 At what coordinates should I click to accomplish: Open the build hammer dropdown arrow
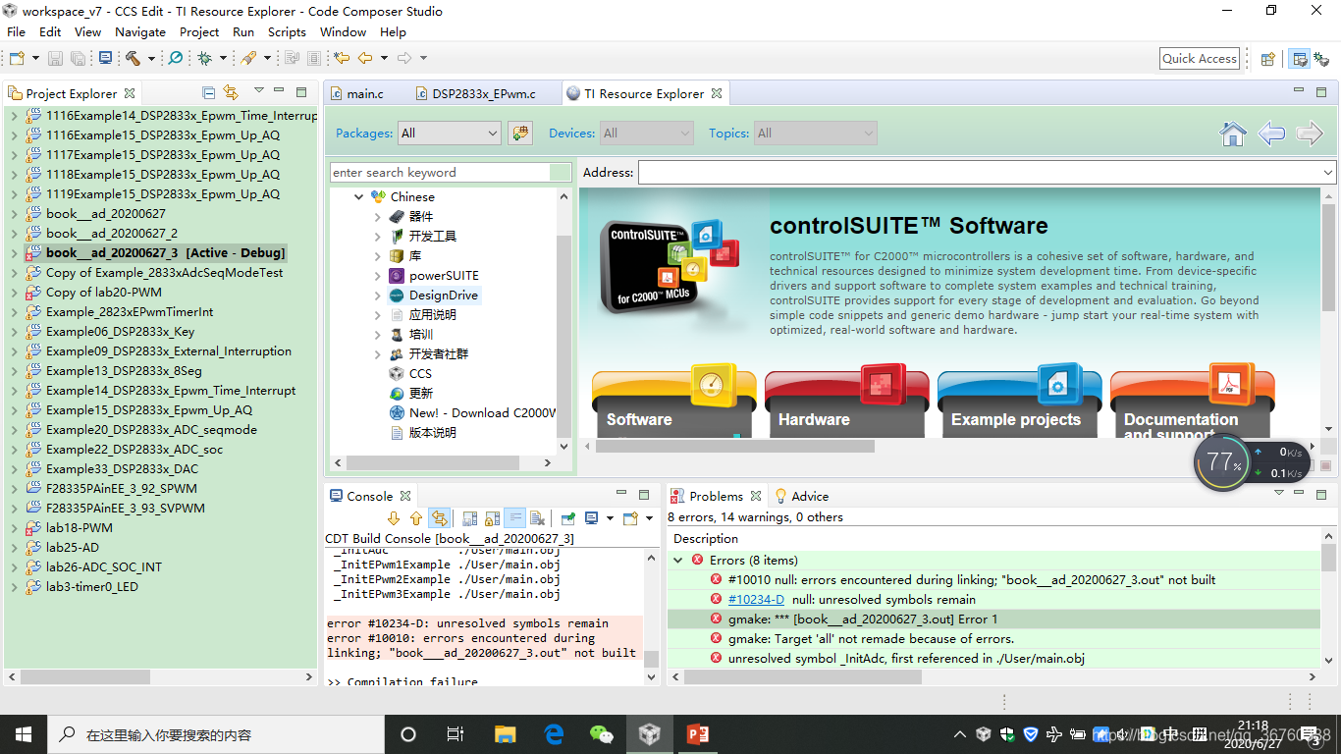point(151,59)
